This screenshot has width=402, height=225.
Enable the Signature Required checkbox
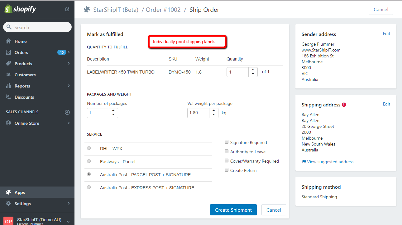pyautogui.click(x=226, y=142)
